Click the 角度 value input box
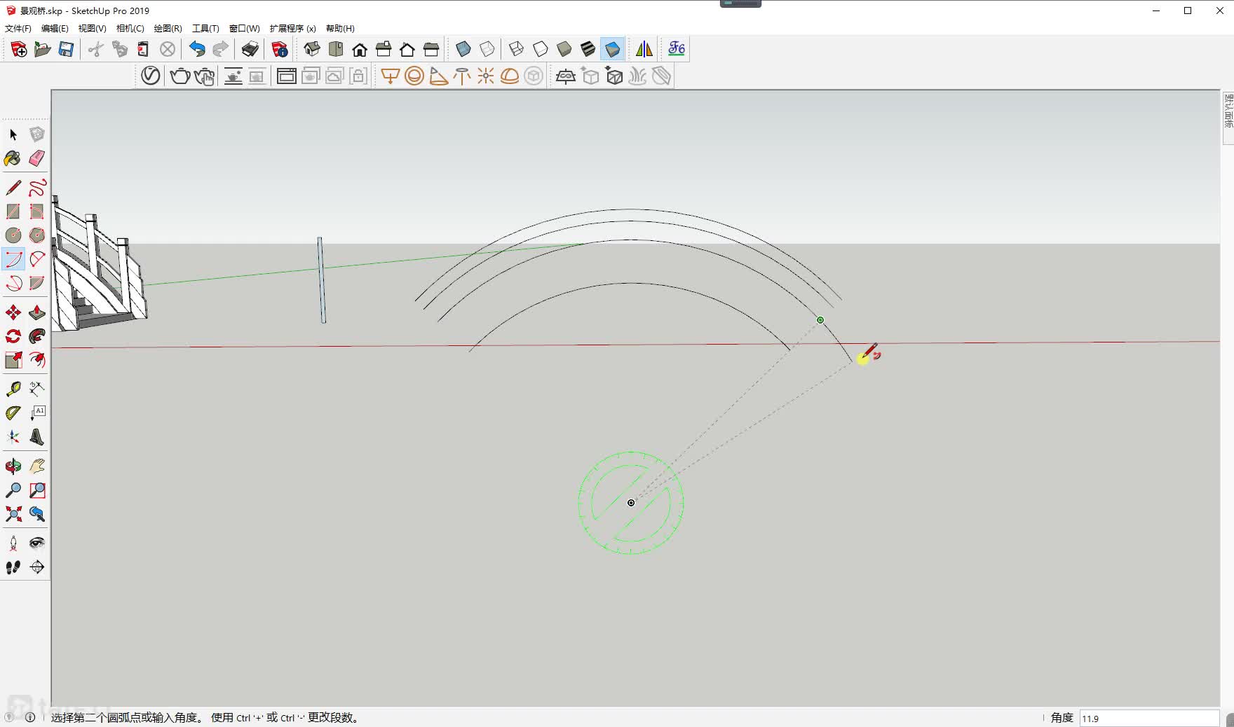This screenshot has width=1234, height=727. point(1148,718)
